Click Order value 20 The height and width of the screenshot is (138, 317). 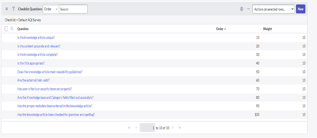257,46
